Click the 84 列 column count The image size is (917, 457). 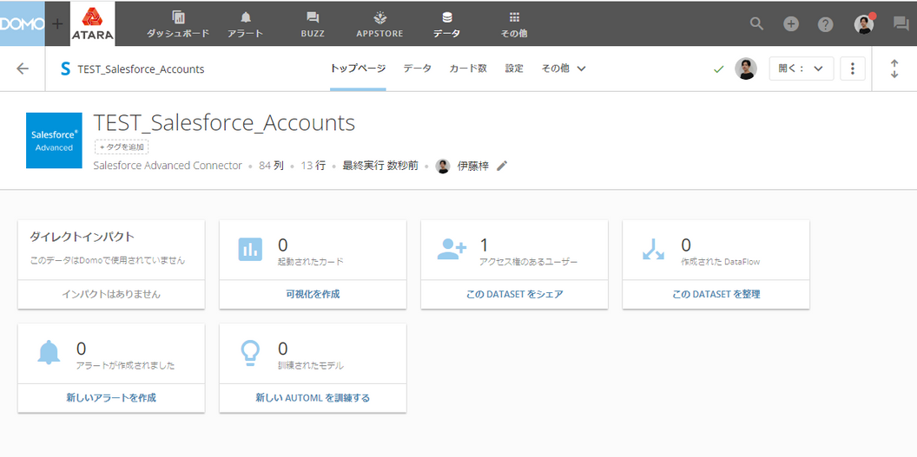click(x=271, y=166)
